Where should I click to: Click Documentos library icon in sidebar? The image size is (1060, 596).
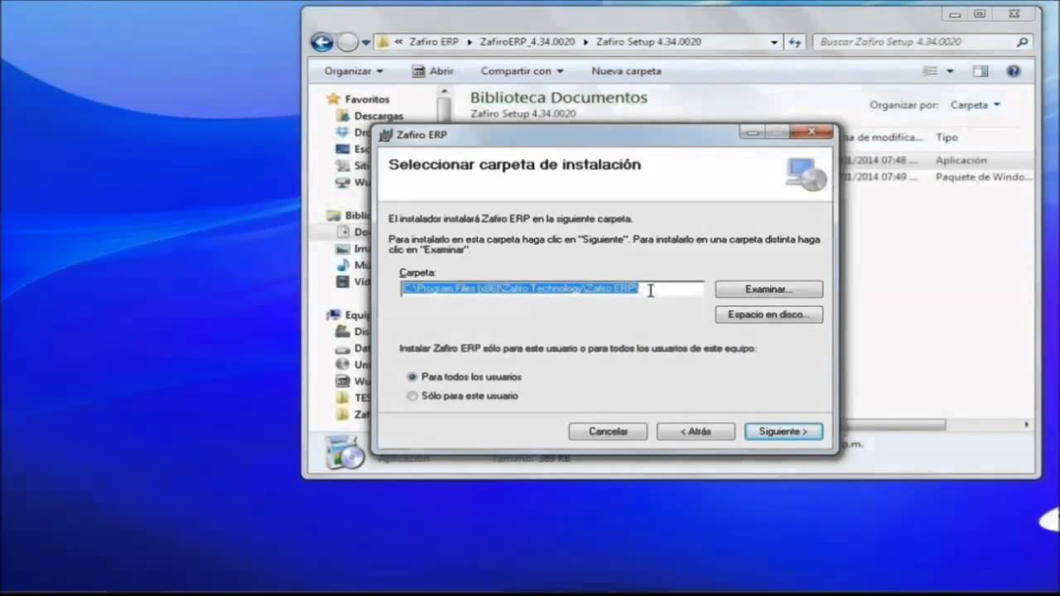pyautogui.click(x=343, y=232)
